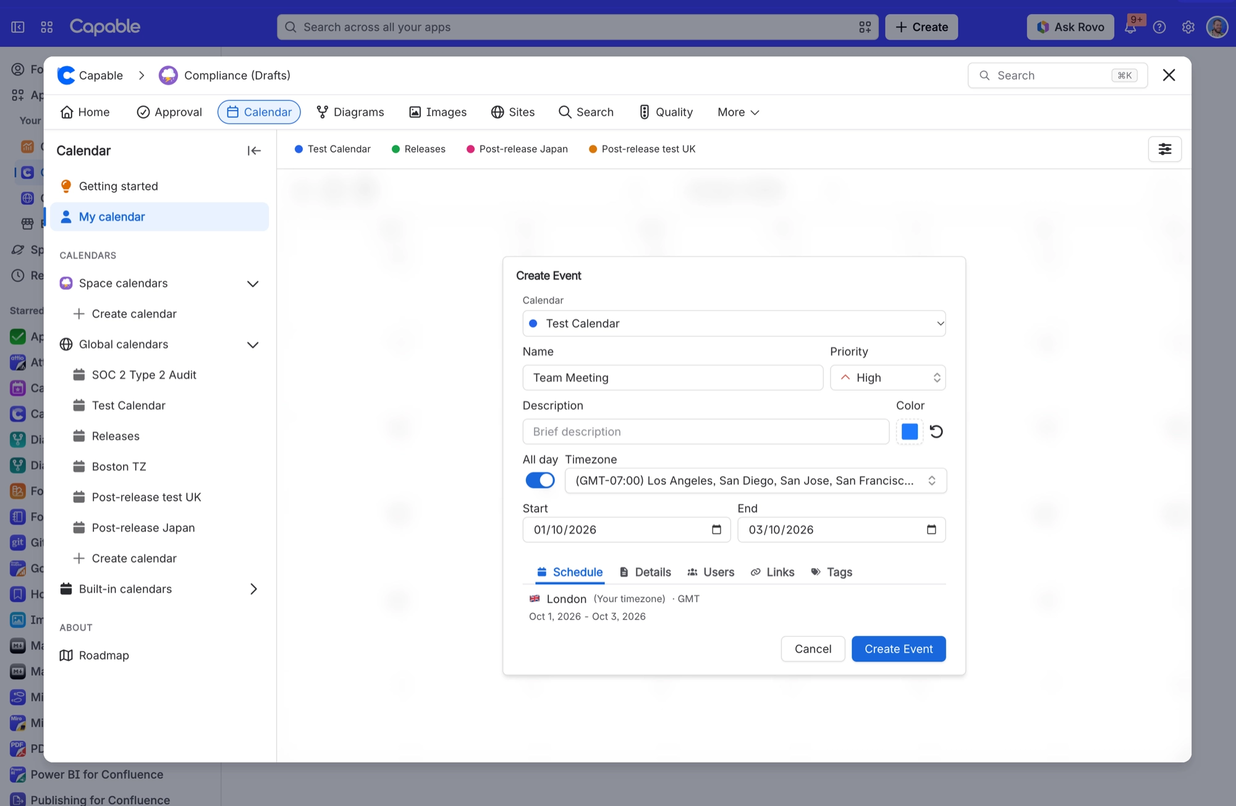Click the Name field with Team Meeting
This screenshot has width=1236, height=806.
coord(673,378)
